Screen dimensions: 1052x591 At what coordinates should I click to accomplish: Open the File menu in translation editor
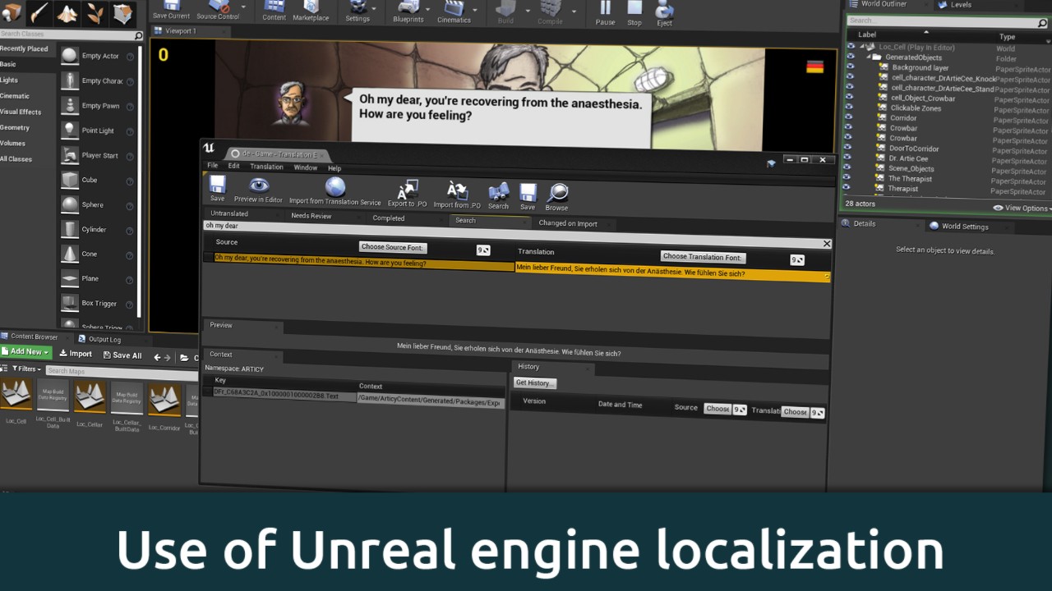[212, 166]
